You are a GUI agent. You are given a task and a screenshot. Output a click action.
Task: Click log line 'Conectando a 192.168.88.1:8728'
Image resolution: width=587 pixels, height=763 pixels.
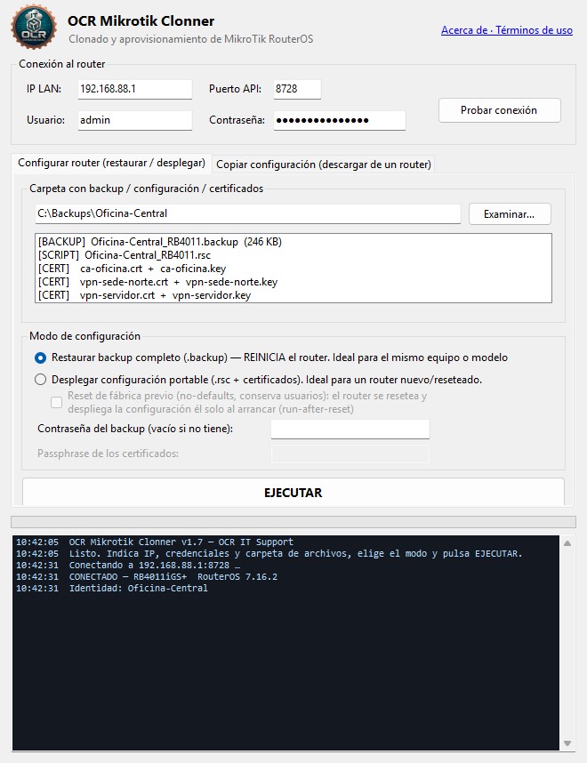coord(128,565)
